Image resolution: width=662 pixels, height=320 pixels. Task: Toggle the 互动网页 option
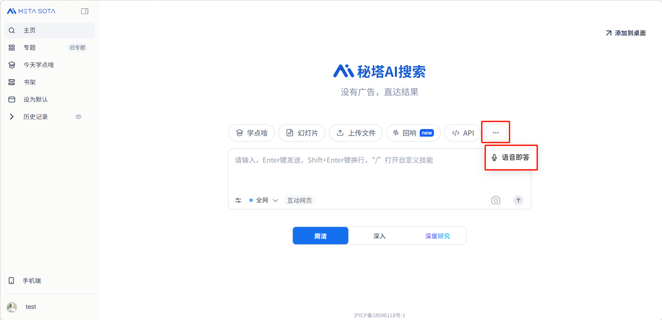[299, 200]
